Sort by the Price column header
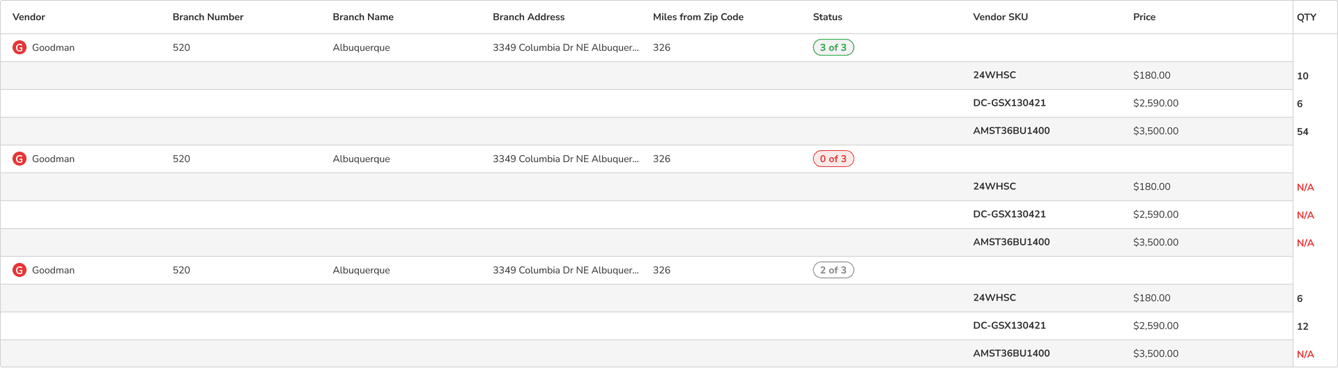 pyautogui.click(x=1144, y=17)
